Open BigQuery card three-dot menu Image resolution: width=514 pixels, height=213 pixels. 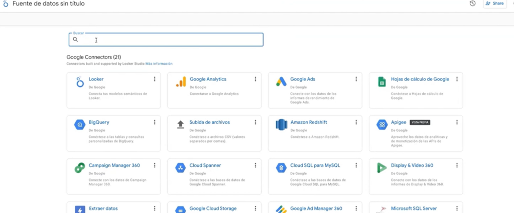pos(155,122)
